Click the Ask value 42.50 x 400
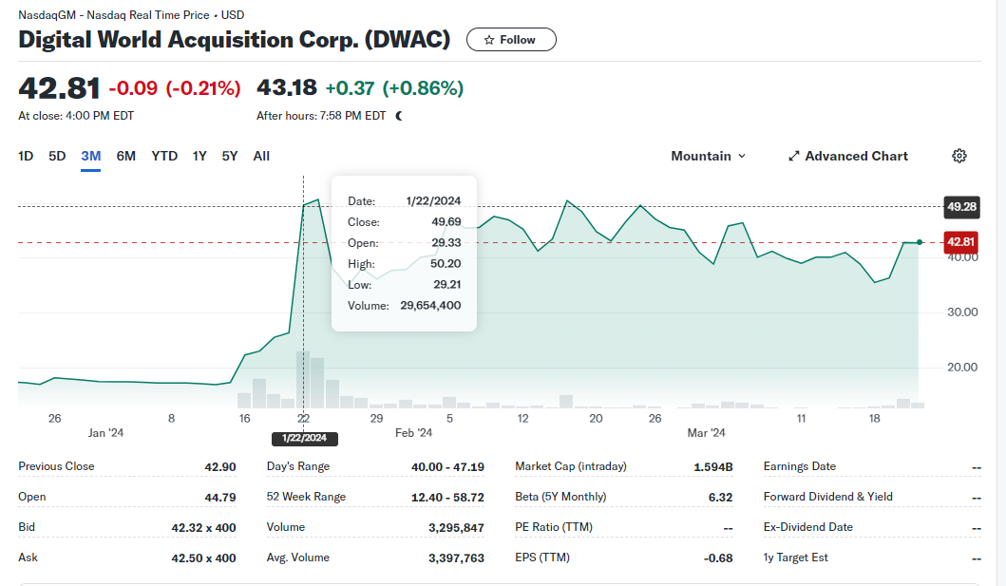This screenshot has height=586, width=1006. point(203,558)
